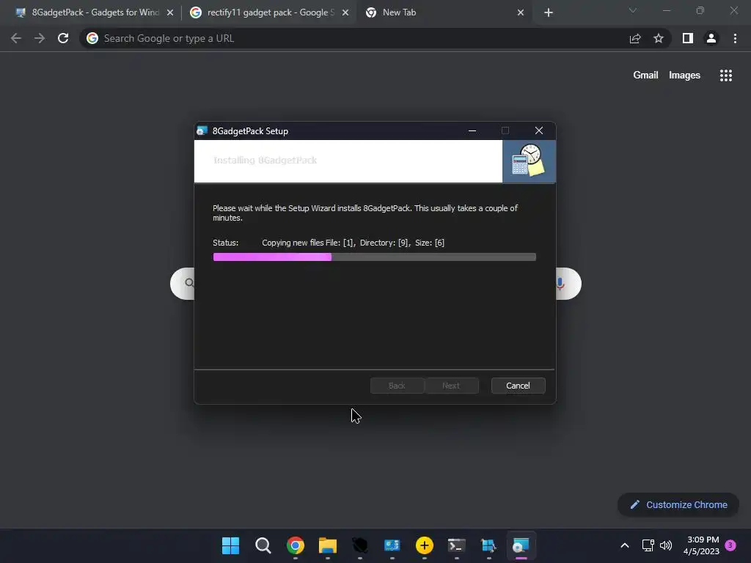Open the yellow plus taskbar app

(425, 545)
